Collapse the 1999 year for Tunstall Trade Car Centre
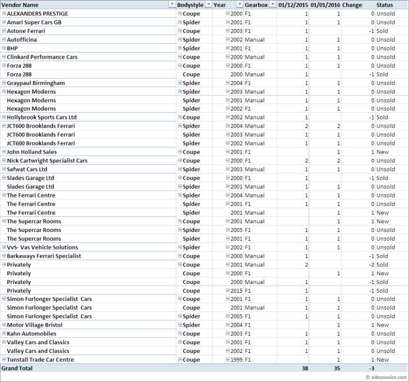Image resolution: width=409 pixels, height=382 pixels. click(228, 360)
